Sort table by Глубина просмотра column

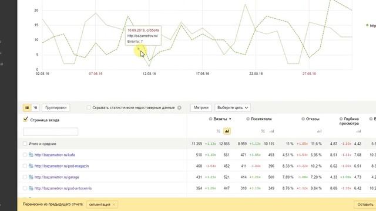349,121
